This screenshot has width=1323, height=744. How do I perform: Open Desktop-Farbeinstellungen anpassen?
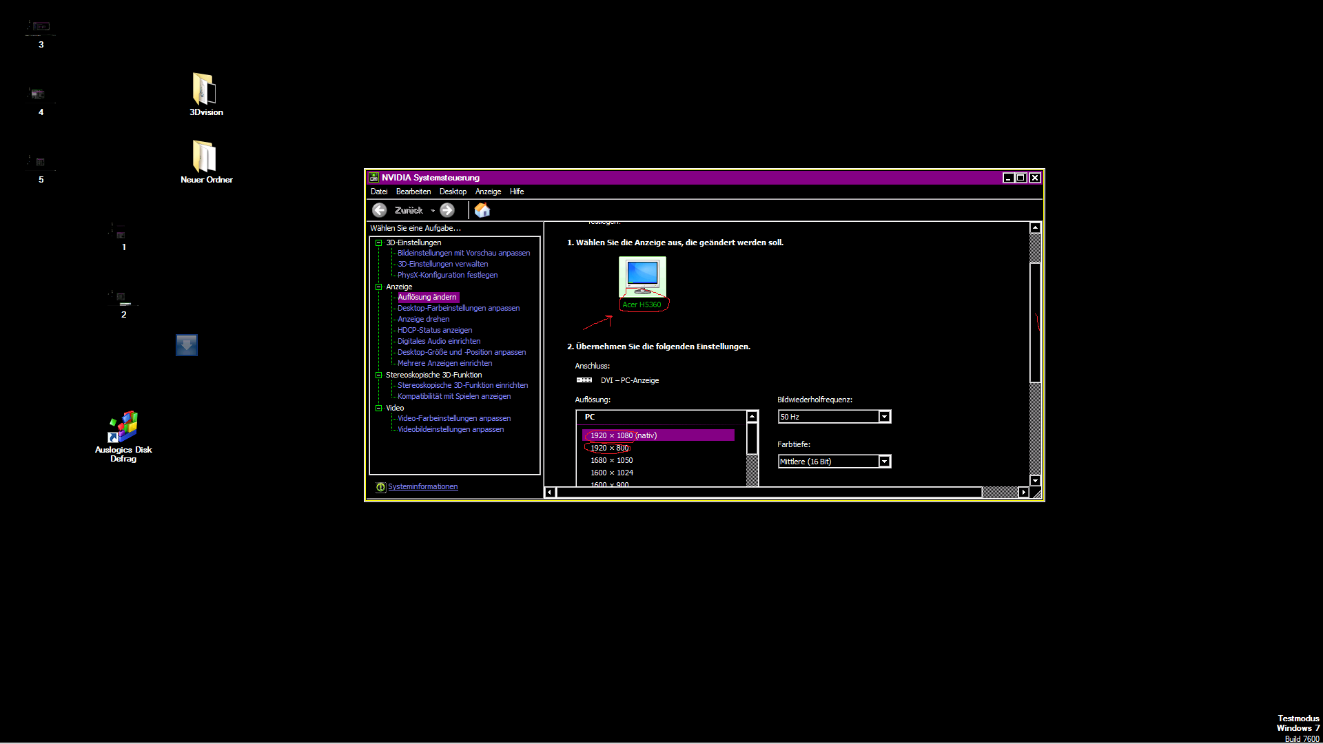tap(458, 309)
